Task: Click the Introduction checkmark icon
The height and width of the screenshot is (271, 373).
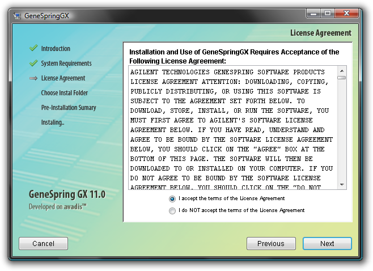Action: (x=33, y=48)
